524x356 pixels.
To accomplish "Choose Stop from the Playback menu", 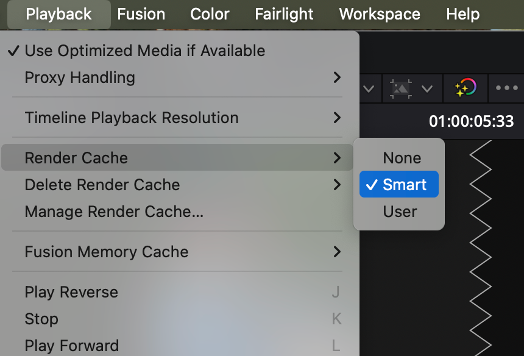I will pos(41,319).
